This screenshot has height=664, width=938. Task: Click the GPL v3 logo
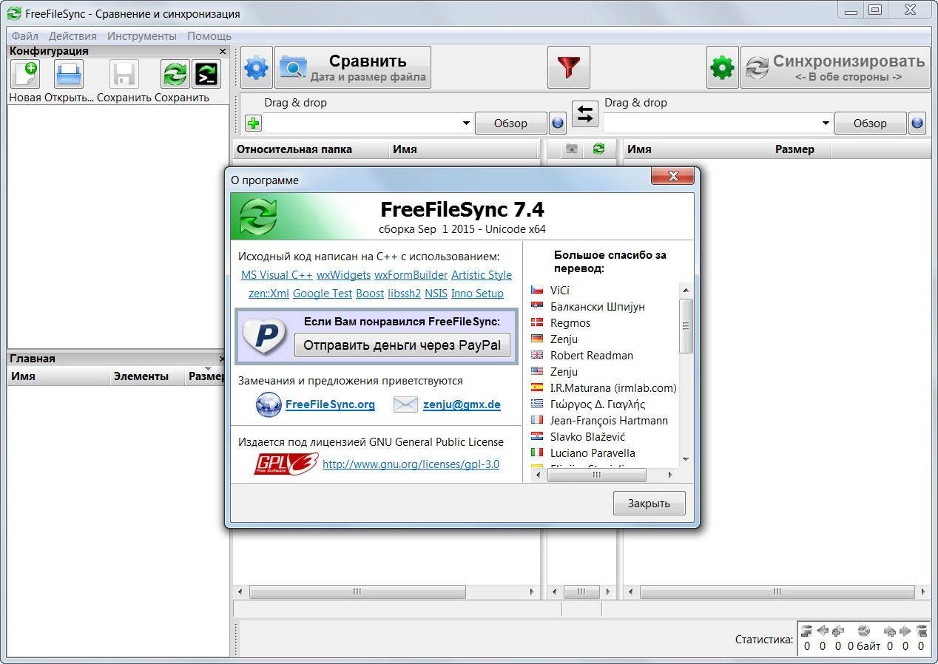click(x=286, y=464)
